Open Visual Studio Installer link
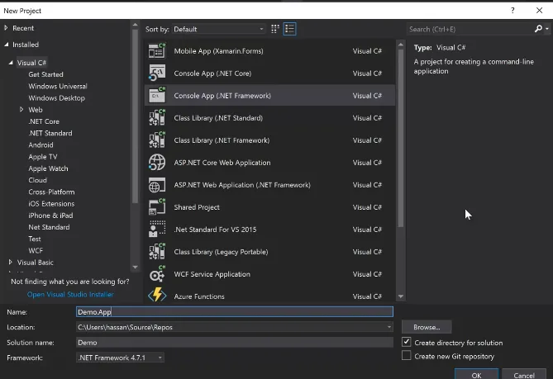The width and height of the screenshot is (553, 379). click(x=70, y=294)
